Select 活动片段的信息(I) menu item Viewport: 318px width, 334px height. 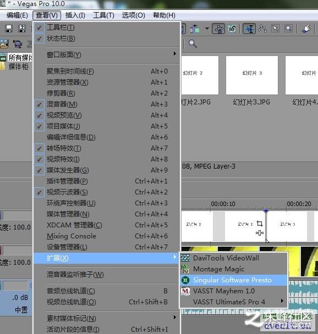pyautogui.click(x=107, y=329)
